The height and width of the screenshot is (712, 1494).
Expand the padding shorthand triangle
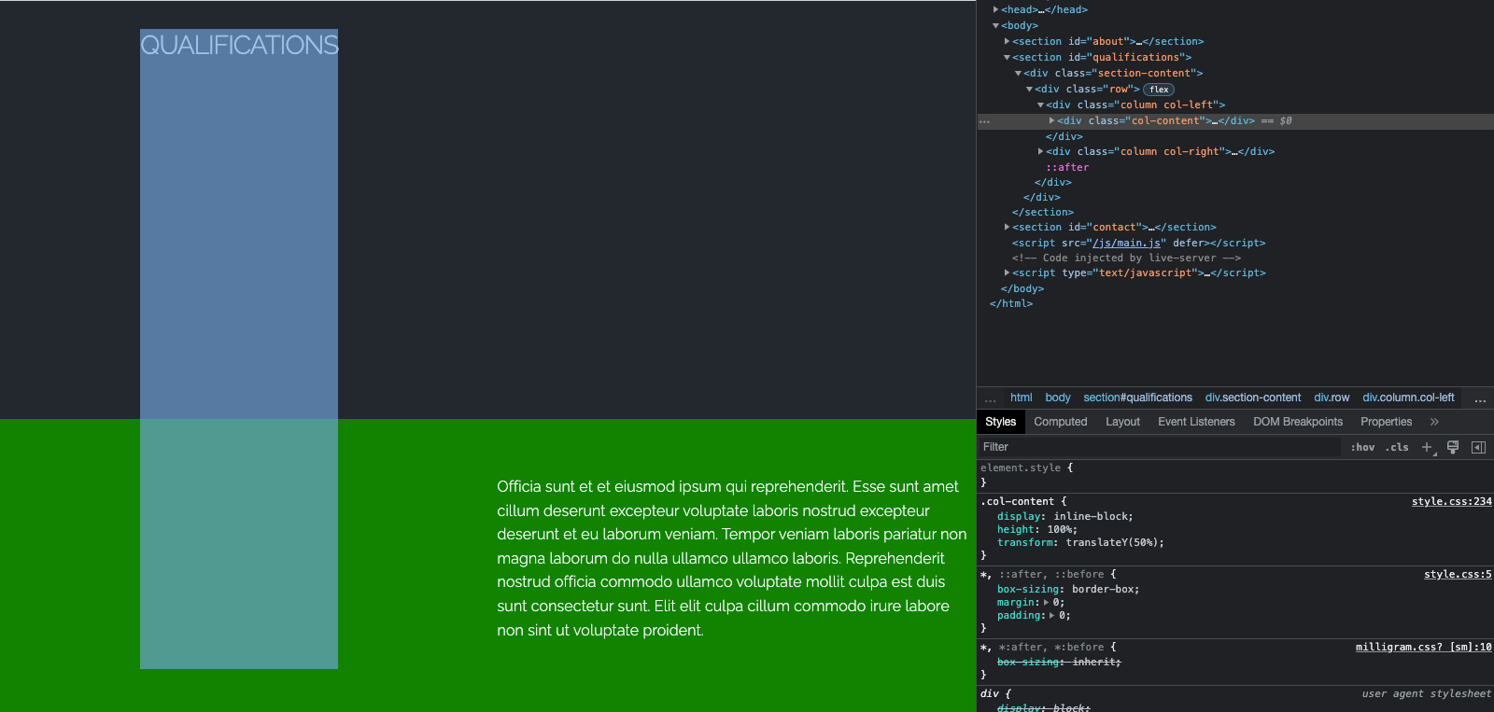(x=1052, y=616)
